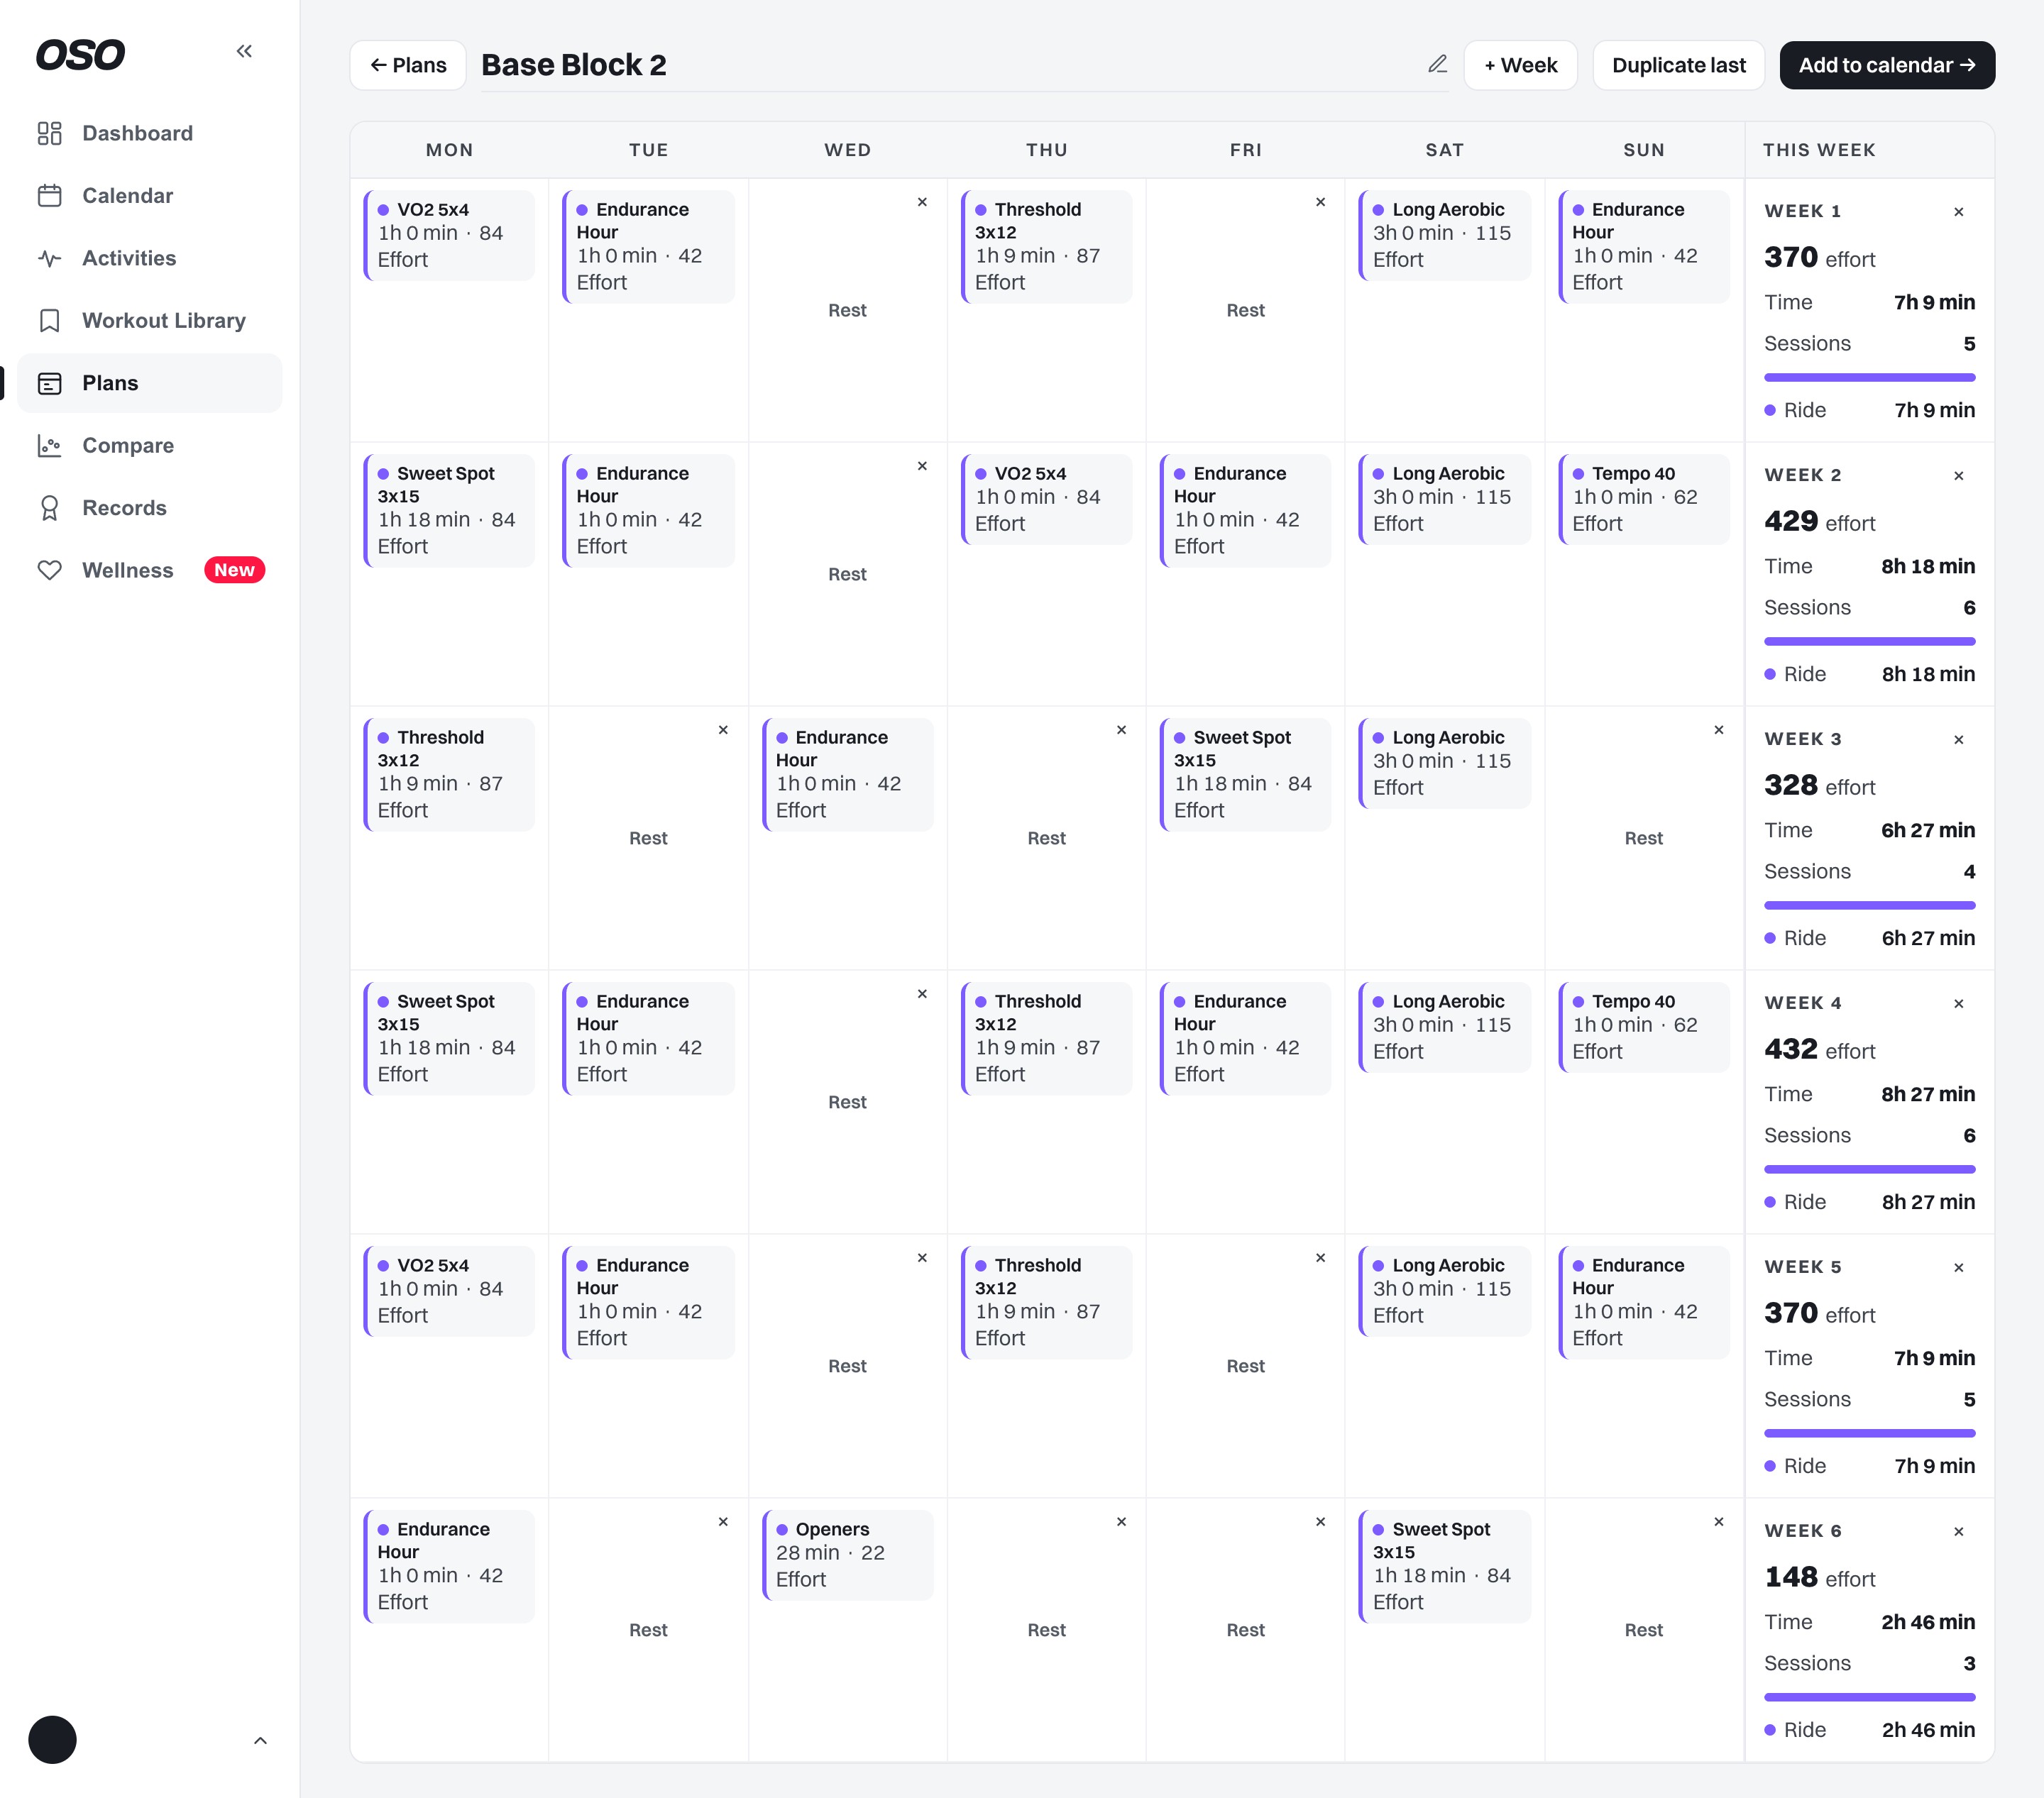Clear Sunday rest day in week 6

(1718, 1522)
